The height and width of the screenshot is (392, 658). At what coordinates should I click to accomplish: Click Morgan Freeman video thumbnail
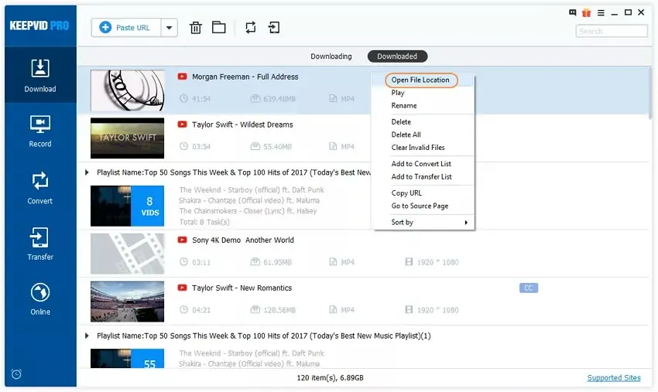click(128, 90)
